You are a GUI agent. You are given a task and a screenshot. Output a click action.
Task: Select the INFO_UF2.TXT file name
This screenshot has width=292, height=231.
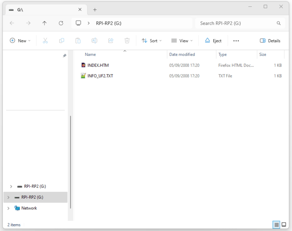click(x=100, y=76)
